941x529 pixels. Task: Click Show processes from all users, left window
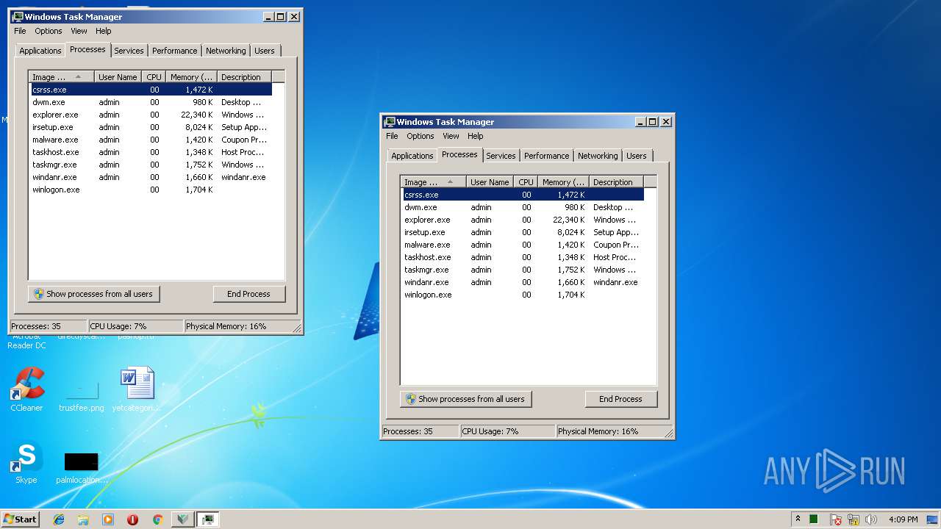94,294
